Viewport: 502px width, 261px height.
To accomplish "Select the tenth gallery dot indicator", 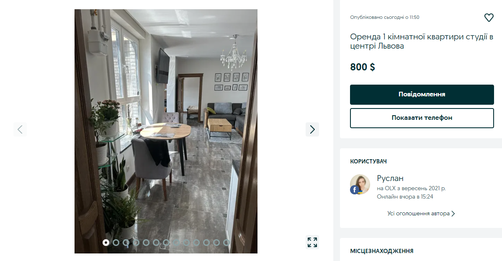I will tap(196, 243).
